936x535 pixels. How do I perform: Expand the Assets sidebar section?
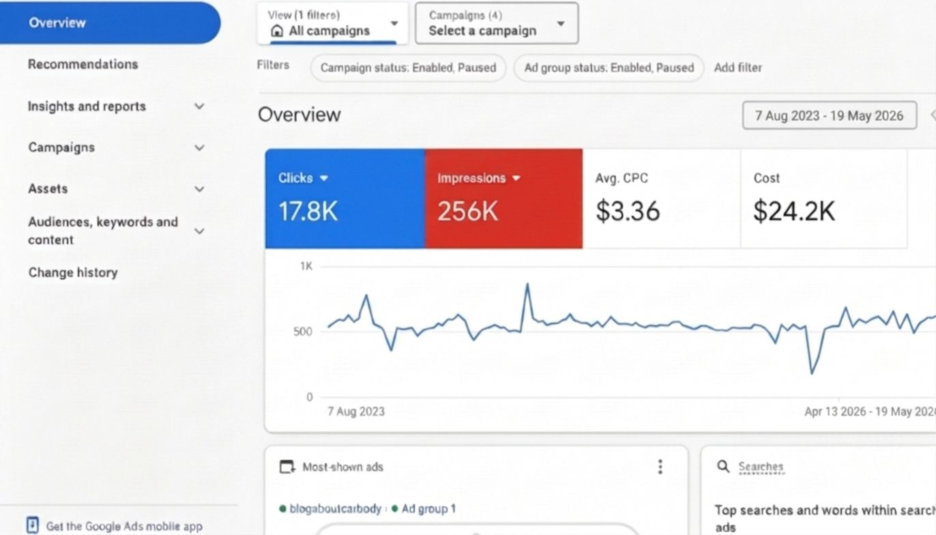(x=199, y=189)
